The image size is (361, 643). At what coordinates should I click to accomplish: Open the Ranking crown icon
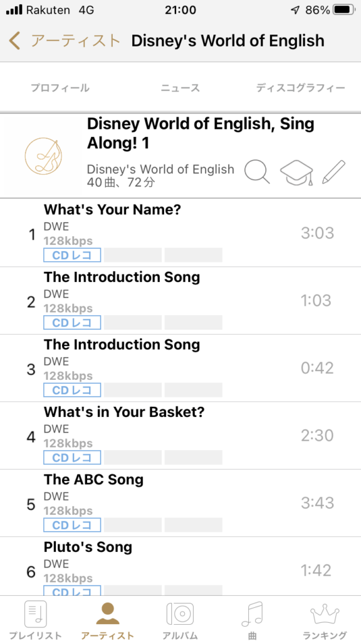[x=325, y=614]
